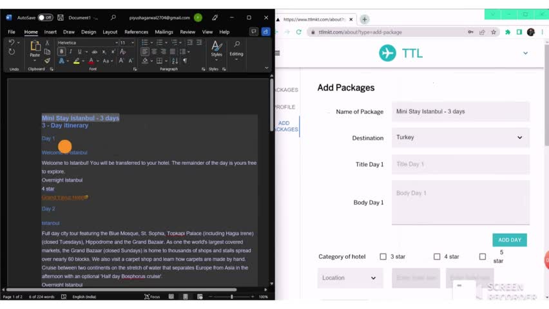
Task: Switch to the Review tab
Action: pyautogui.click(x=188, y=32)
